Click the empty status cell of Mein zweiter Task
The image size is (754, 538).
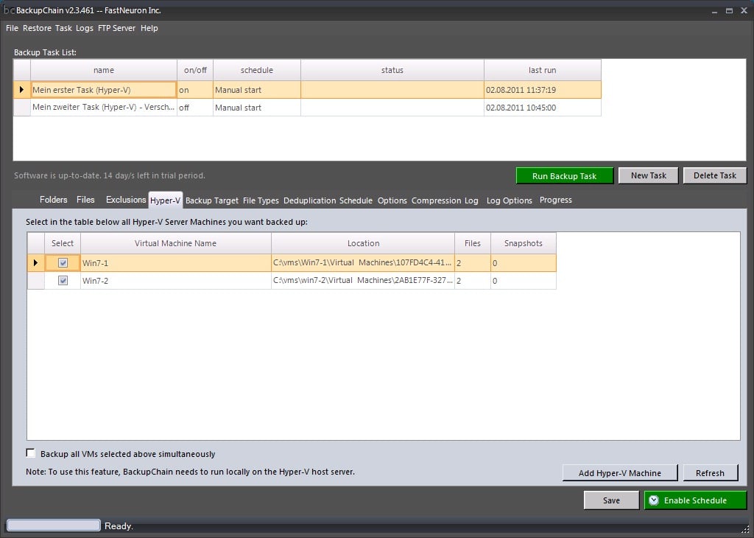(392, 108)
